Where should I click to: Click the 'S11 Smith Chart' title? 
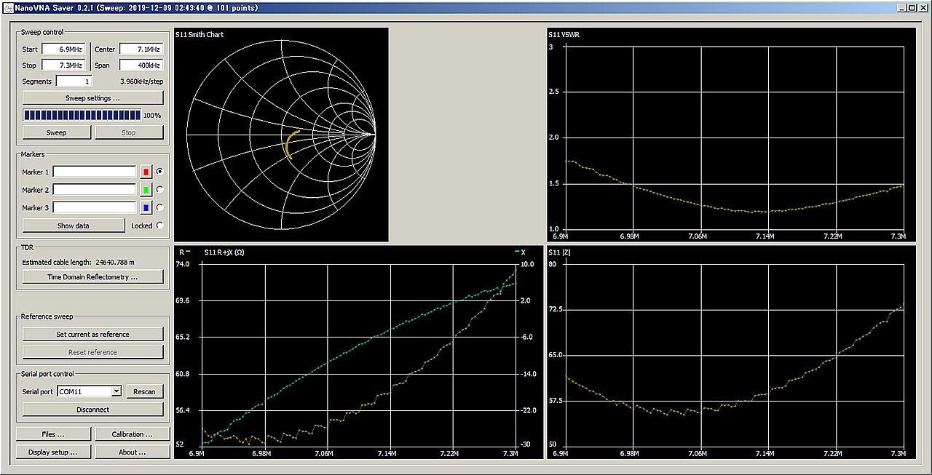click(200, 34)
